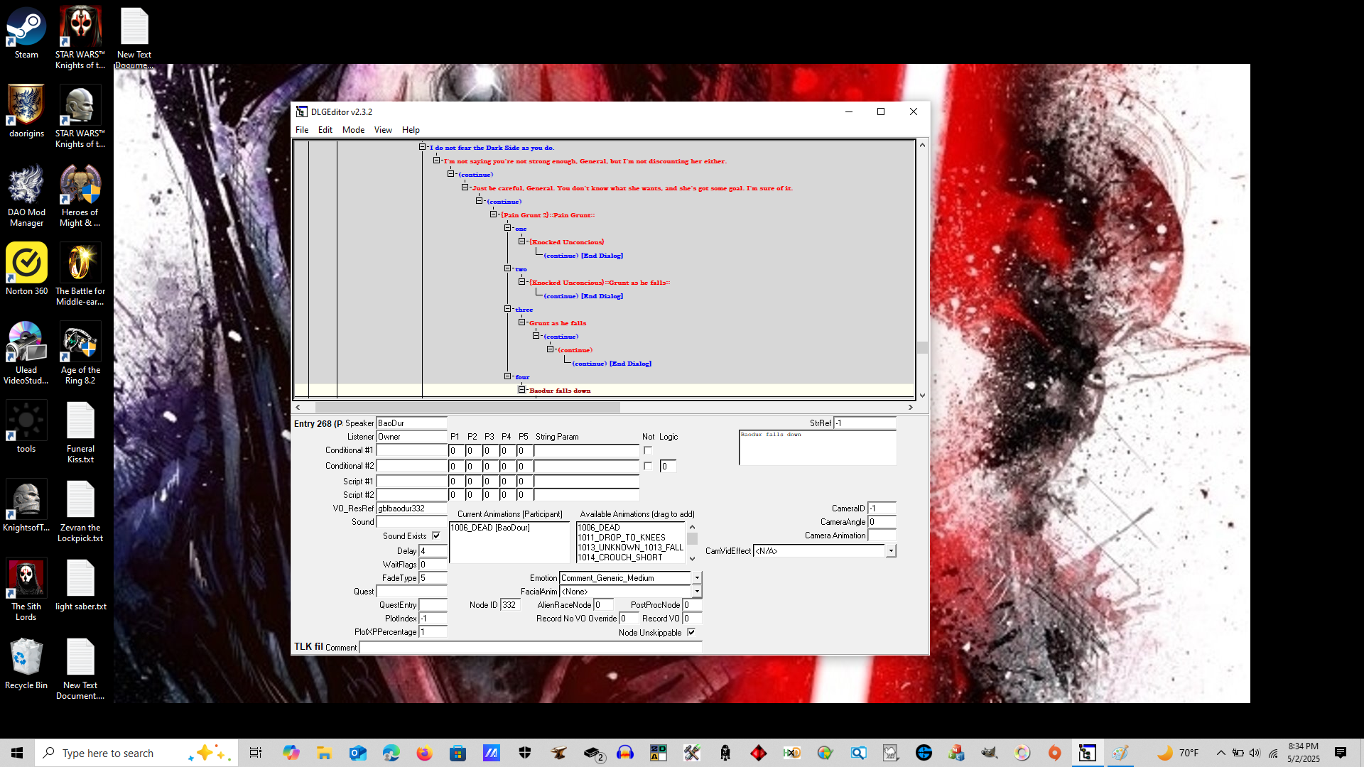Toggle the Node Unskippable checkbox

[691, 632]
